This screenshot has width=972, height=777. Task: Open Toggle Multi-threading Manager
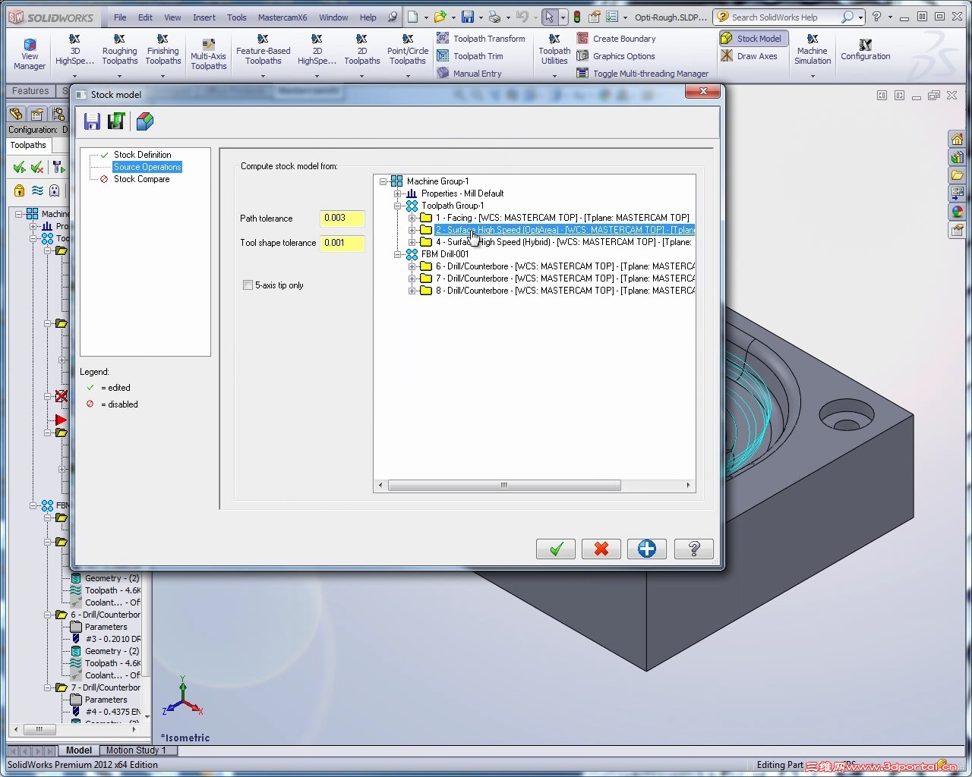pos(642,74)
